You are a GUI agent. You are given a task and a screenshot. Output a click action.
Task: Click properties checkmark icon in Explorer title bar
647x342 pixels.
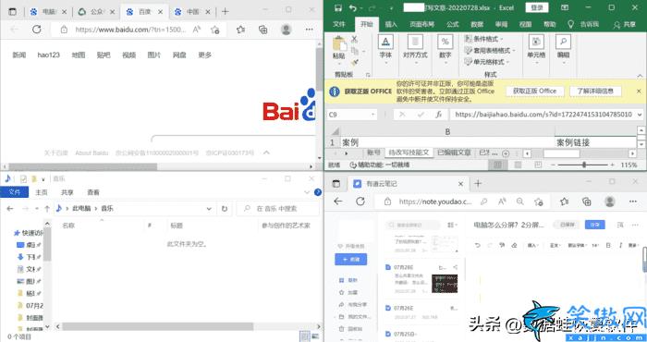coord(23,178)
